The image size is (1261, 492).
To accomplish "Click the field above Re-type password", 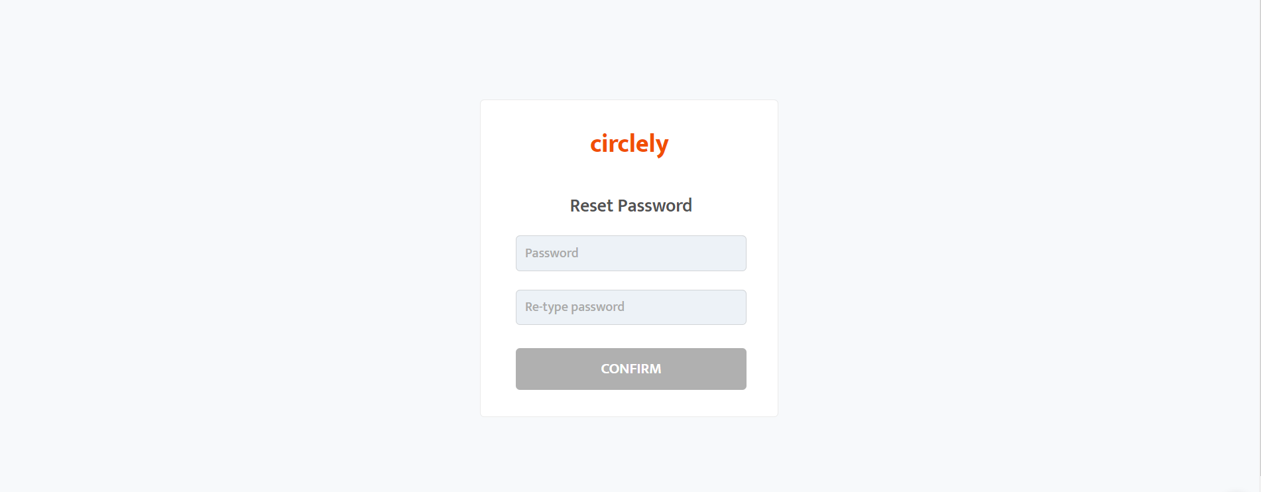I will pos(630,253).
